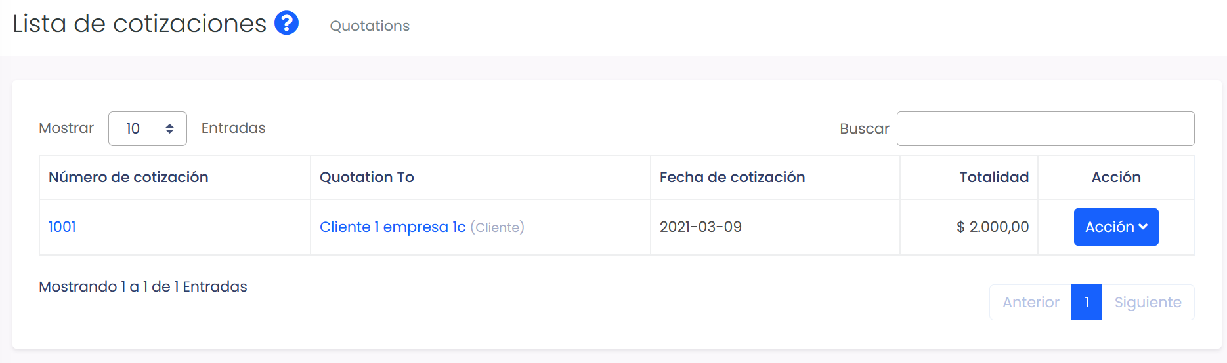Select page 1 in pagination

[1087, 302]
